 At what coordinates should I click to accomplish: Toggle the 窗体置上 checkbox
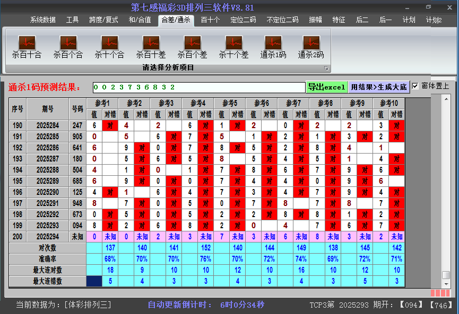(x=415, y=86)
